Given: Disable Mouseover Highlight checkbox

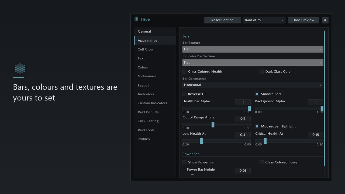Looking at the screenshot, I should point(257,126).
